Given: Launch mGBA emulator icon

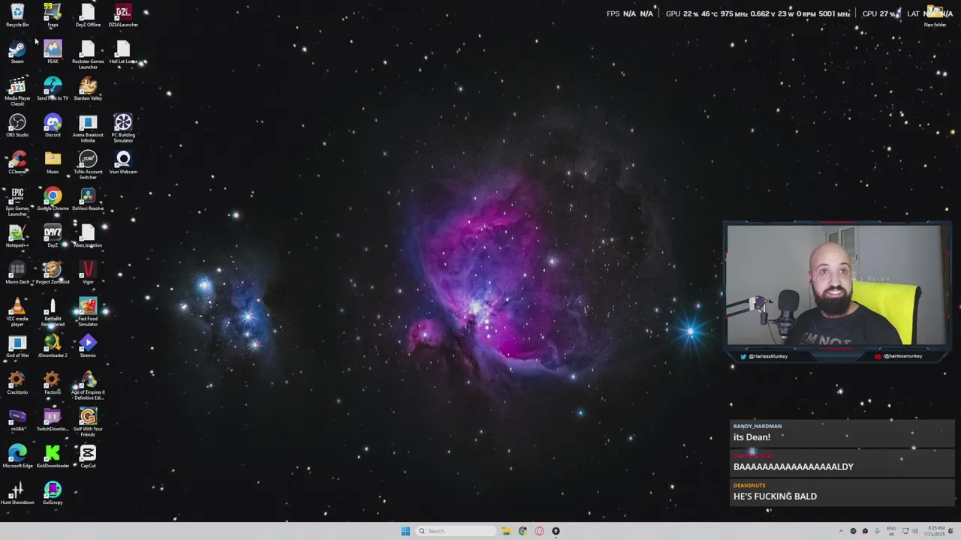Looking at the screenshot, I should (17, 419).
